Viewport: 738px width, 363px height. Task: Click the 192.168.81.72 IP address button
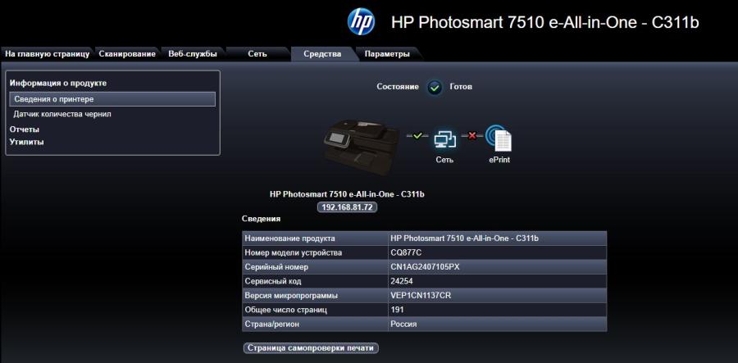(348, 207)
